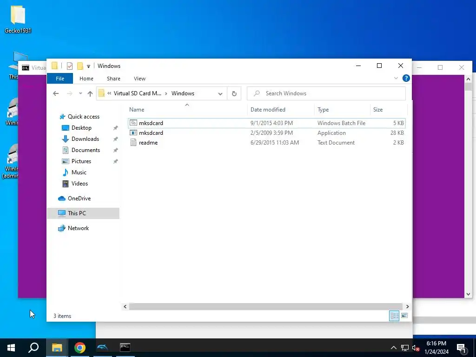Click down arrow on purple window scrollbar
476x357 pixels.
tap(468, 294)
